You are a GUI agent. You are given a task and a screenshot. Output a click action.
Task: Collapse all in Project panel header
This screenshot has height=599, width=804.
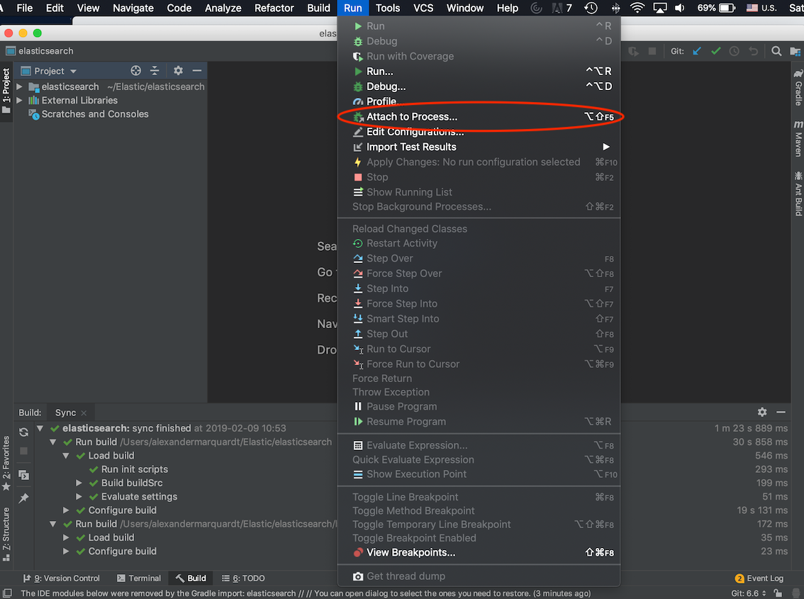click(155, 71)
